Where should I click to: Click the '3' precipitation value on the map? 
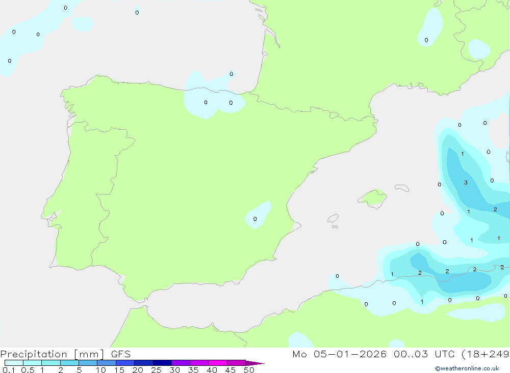[x=466, y=183]
